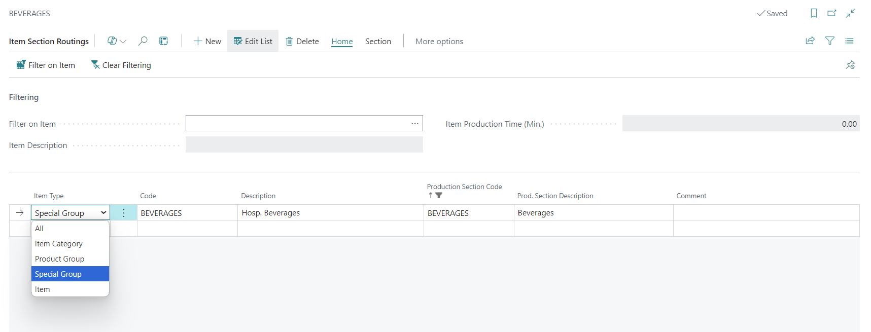The height and width of the screenshot is (332, 871).
Task: Click the Filter on Item input field
Action: tap(297, 124)
